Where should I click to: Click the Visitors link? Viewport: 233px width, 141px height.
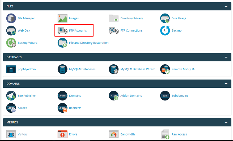point(23,134)
